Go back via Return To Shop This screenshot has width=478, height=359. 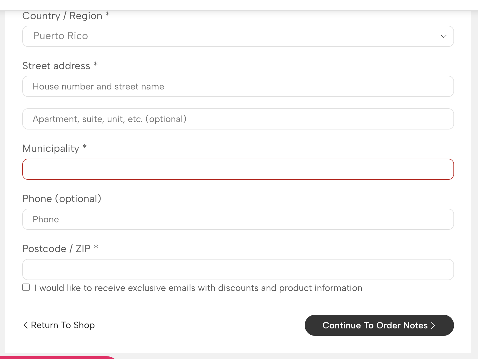[63, 325]
